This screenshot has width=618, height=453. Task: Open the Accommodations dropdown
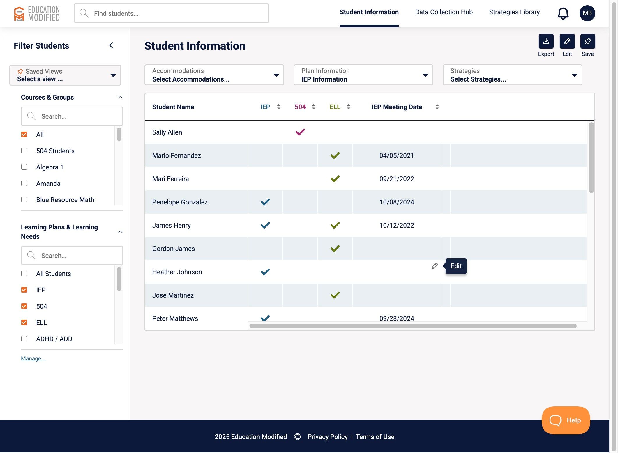click(x=214, y=75)
